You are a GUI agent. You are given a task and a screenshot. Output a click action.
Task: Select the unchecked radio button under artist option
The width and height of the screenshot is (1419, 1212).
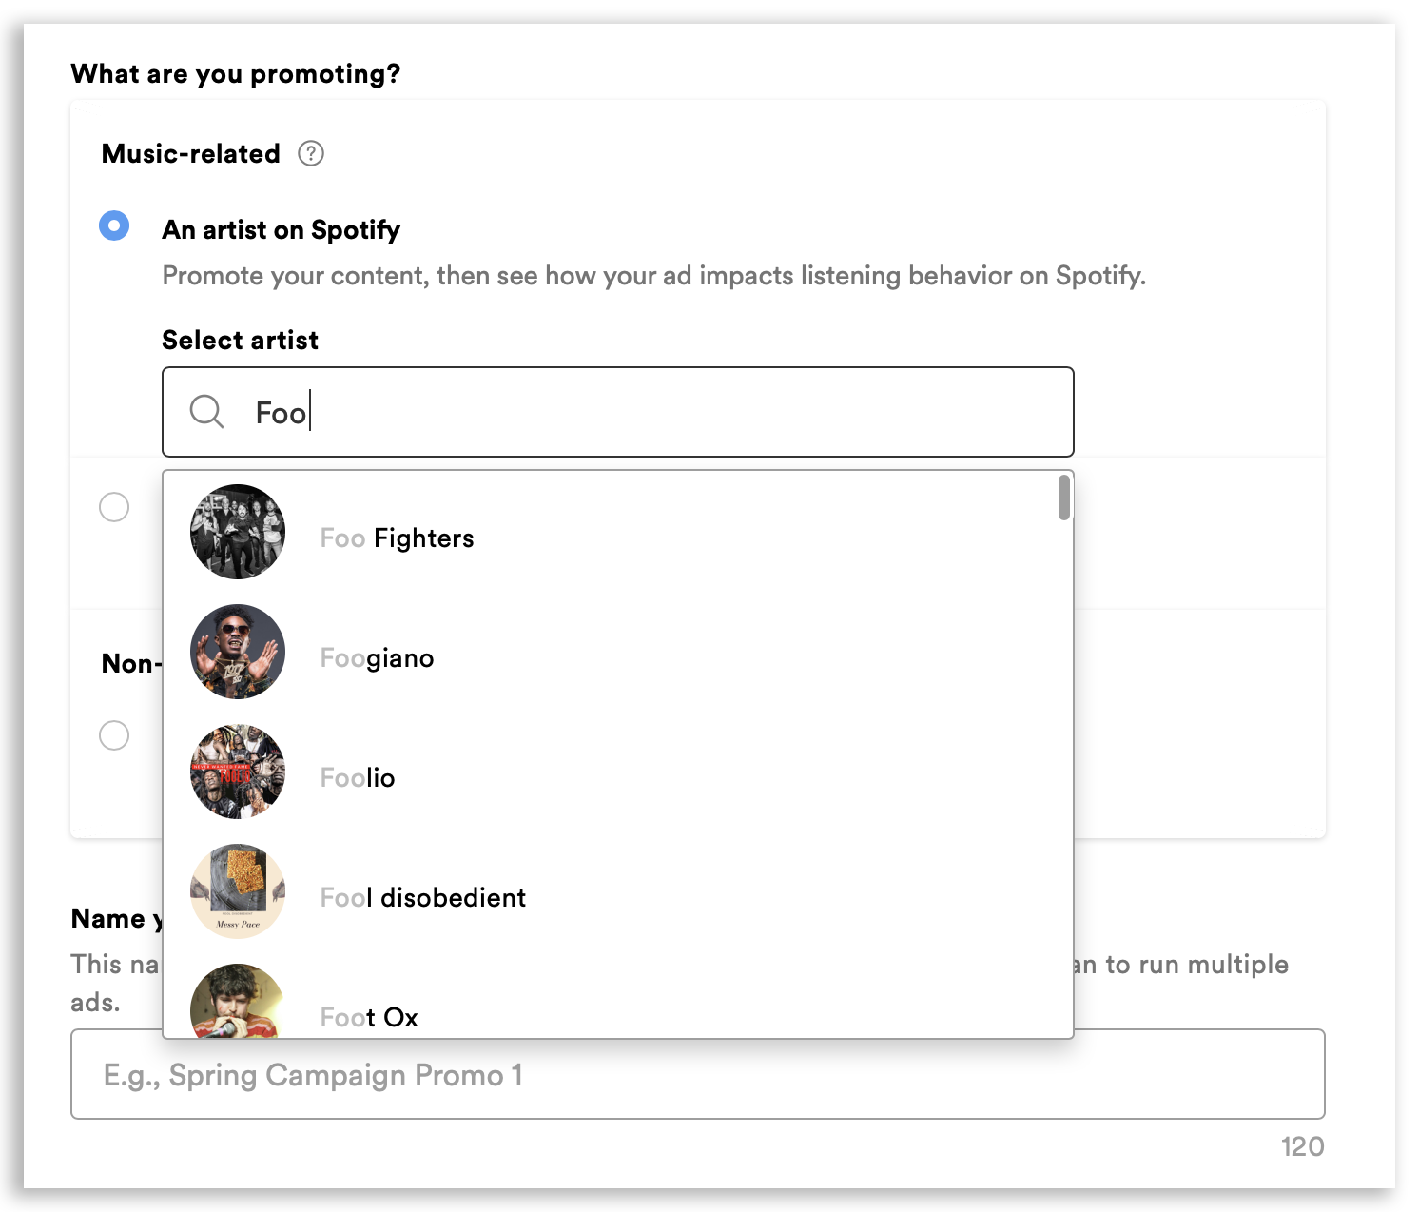tap(114, 507)
